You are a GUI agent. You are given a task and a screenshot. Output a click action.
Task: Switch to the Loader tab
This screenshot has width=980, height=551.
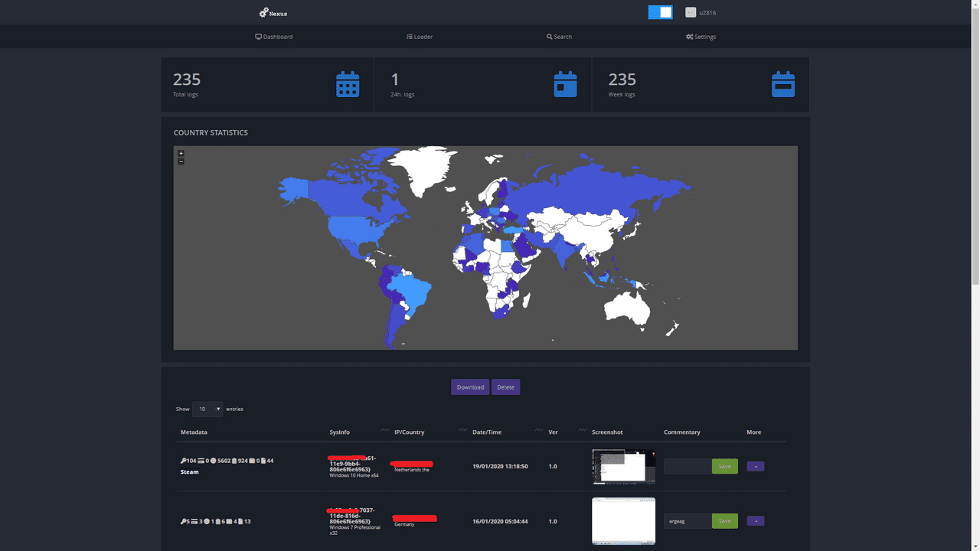point(419,36)
